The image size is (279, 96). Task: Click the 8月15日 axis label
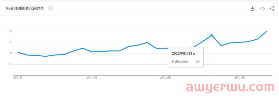[92, 77]
